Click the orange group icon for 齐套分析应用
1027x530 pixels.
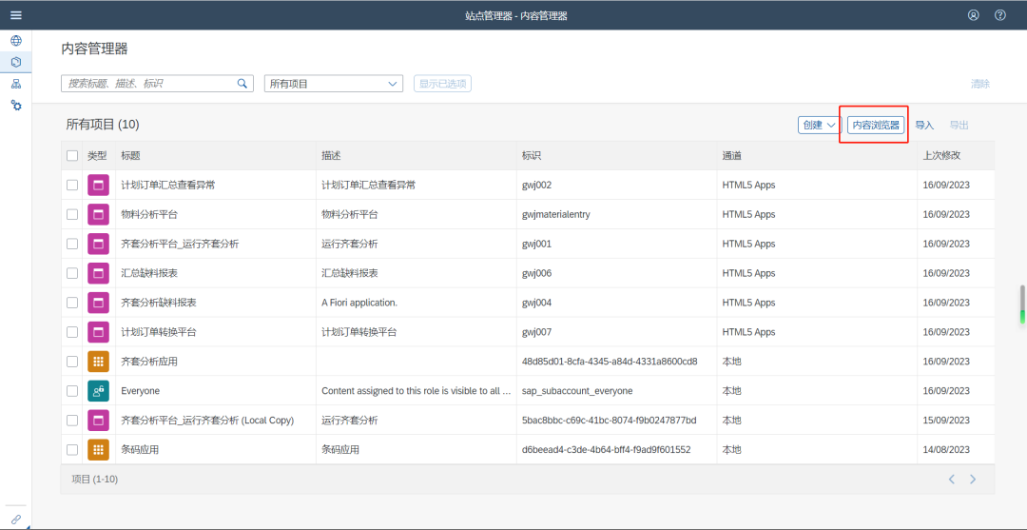pyautogui.click(x=98, y=361)
